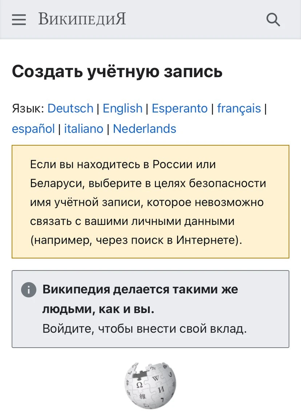Tap 'Войдите, чтобы внести свой вклад' text
This screenshot has width=301, height=419.
click(x=145, y=329)
